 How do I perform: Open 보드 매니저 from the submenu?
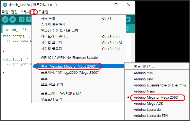click(144, 67)
